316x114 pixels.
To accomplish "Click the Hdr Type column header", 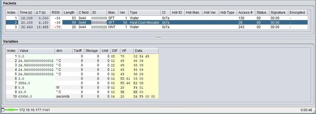I will pyautogui.click(x=228, y=12).
